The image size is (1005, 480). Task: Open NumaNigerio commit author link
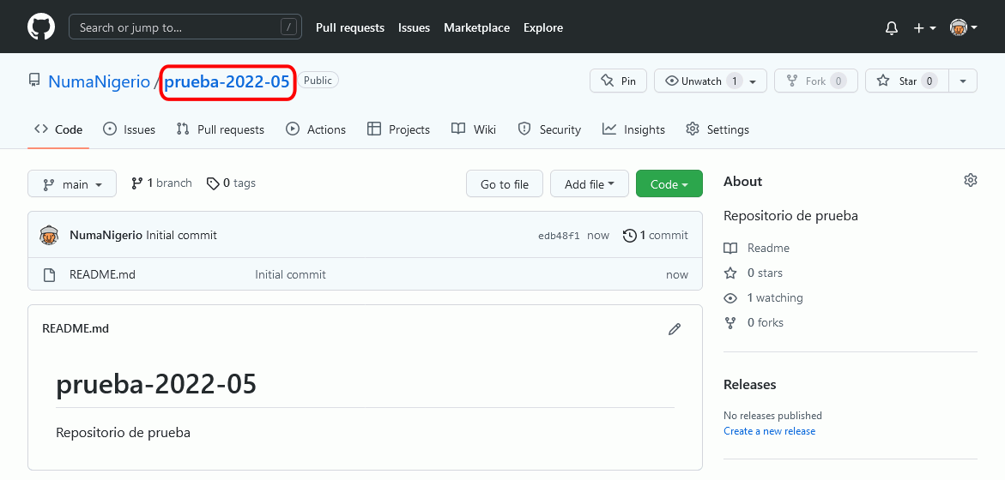106,235
